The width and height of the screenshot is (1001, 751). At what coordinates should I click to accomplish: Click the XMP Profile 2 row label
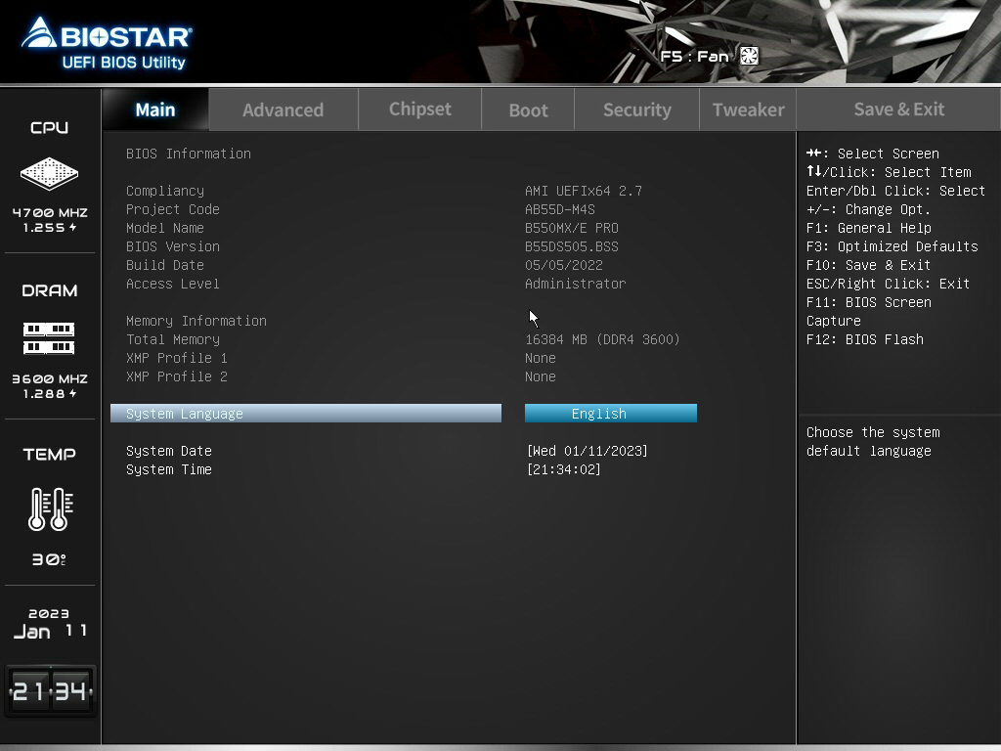click(x=176, y=376)
